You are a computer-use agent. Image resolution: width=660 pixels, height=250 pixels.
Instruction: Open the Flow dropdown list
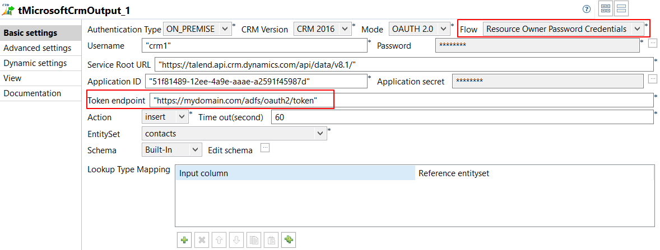[x=563, y=29]
